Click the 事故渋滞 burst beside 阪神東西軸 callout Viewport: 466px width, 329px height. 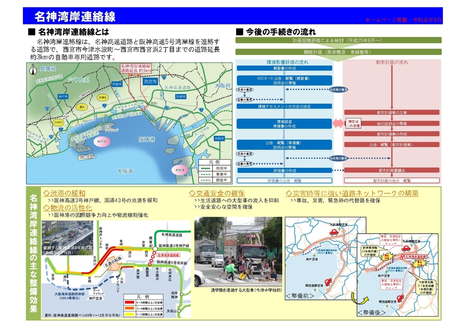pos(387,256)
